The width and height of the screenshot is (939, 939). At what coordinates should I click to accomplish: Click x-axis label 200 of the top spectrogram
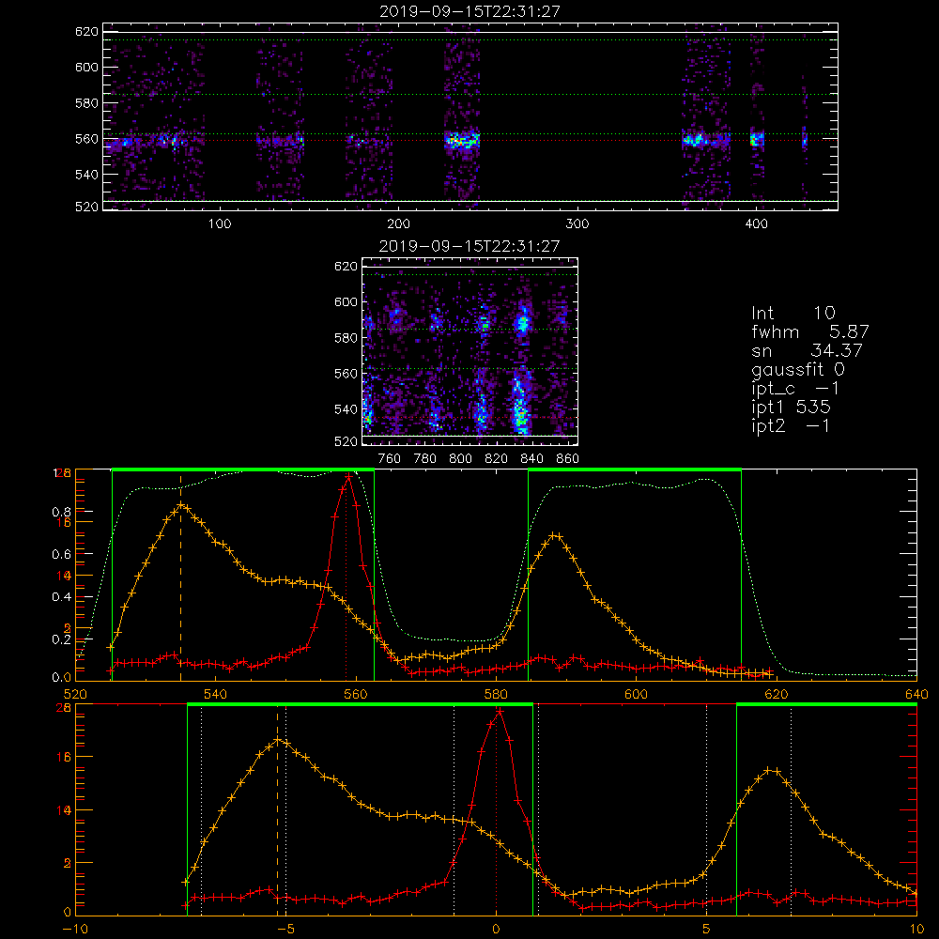pos(398,224)
